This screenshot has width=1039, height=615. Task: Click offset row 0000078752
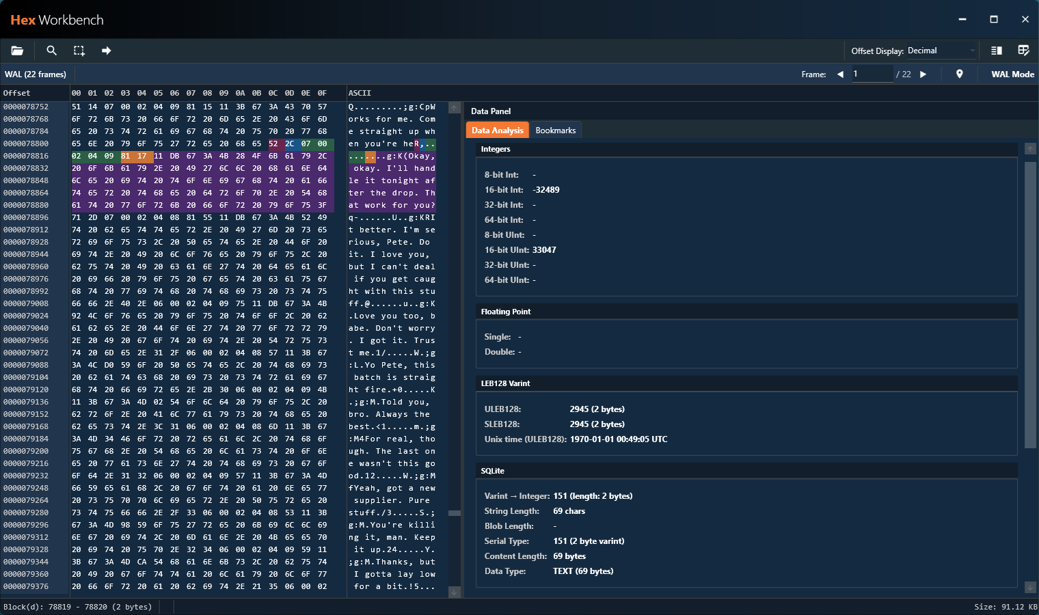(26, 107)
